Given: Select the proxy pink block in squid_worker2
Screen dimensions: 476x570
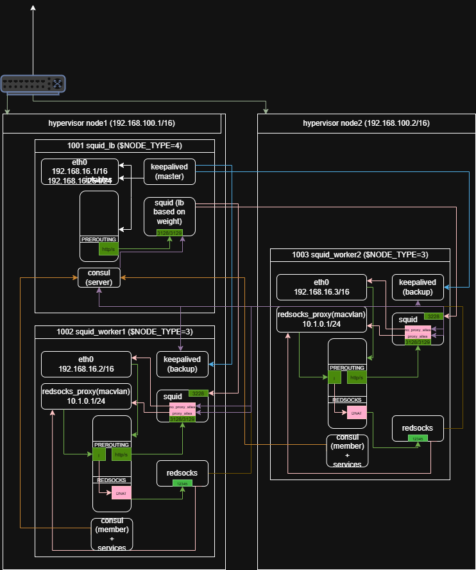Looking at the screenshot, I should 418,336.
